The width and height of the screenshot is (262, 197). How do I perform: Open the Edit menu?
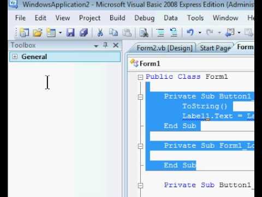pos(40,18)
